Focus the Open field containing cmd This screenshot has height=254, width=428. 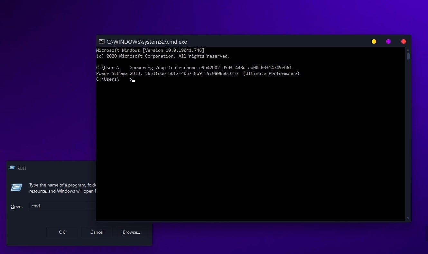[x=61, y=206]
